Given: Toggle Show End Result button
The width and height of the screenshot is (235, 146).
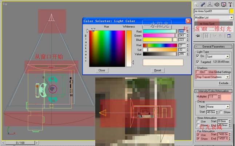Looking at the screenshot, I should click(206, 36).
